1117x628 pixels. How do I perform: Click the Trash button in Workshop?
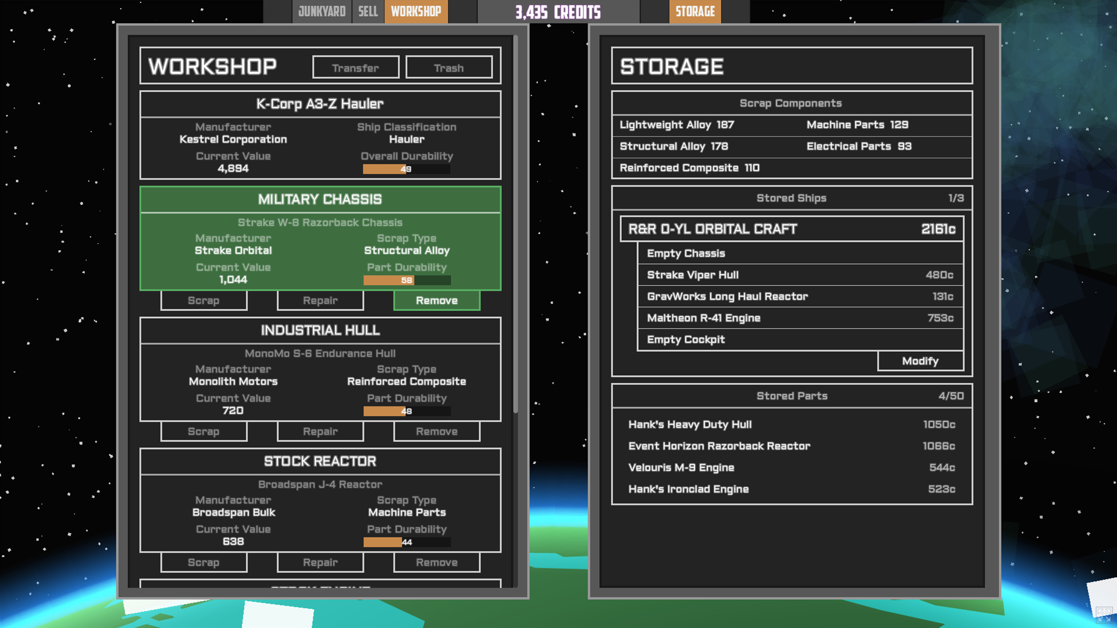click(x=449, y=67)
